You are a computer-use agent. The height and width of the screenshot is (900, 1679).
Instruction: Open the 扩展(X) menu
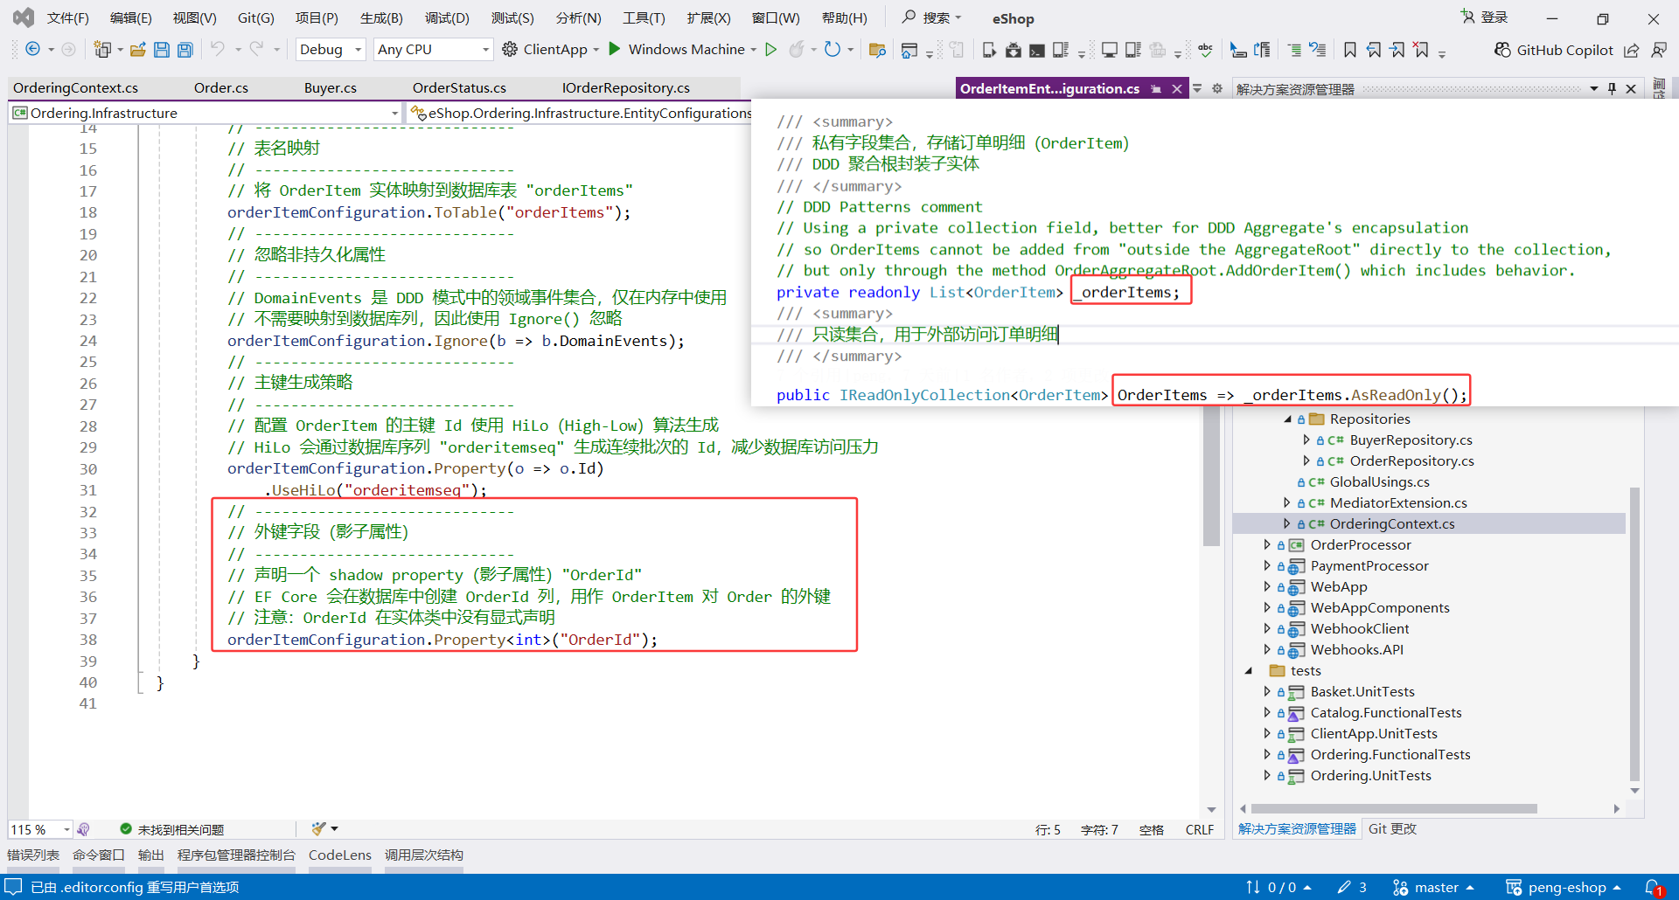pyautogui.click(x=708, y=17)
